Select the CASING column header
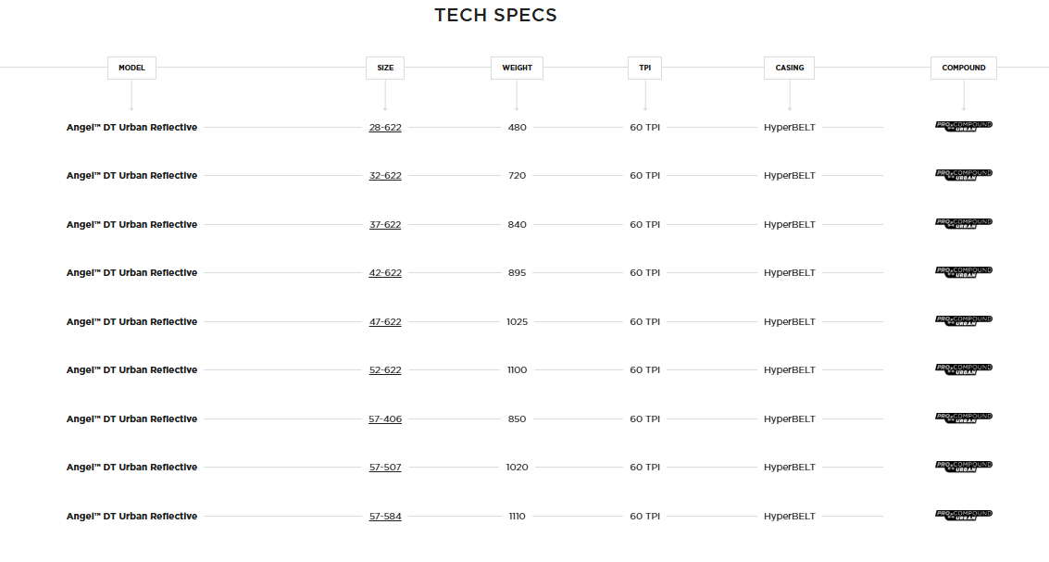The width and height of the screenshot is (1049, 562). 790,68
